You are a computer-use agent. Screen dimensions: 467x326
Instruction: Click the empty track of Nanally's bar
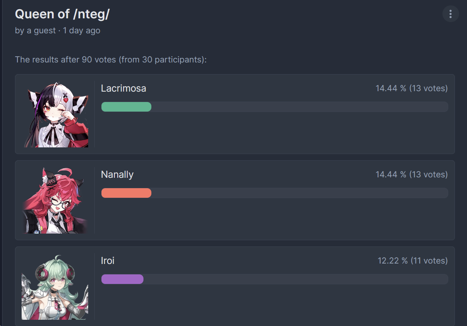coord(299,193)
